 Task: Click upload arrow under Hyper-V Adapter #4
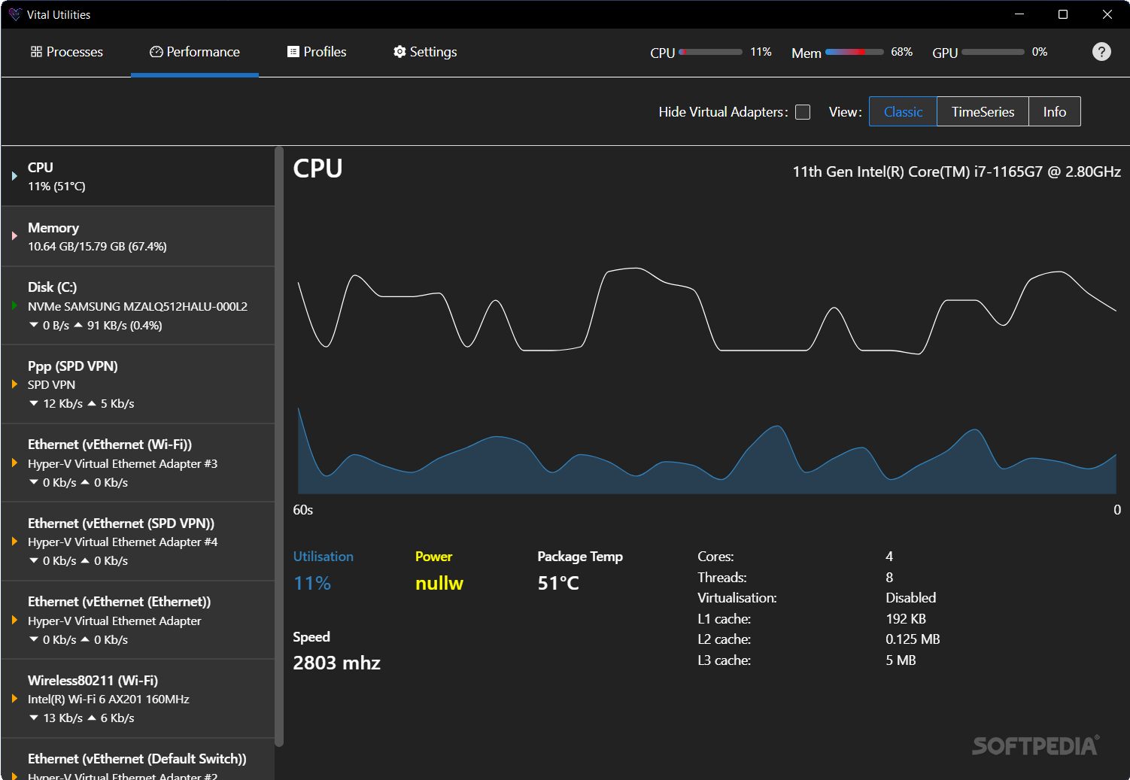click(x=85, y=560)
